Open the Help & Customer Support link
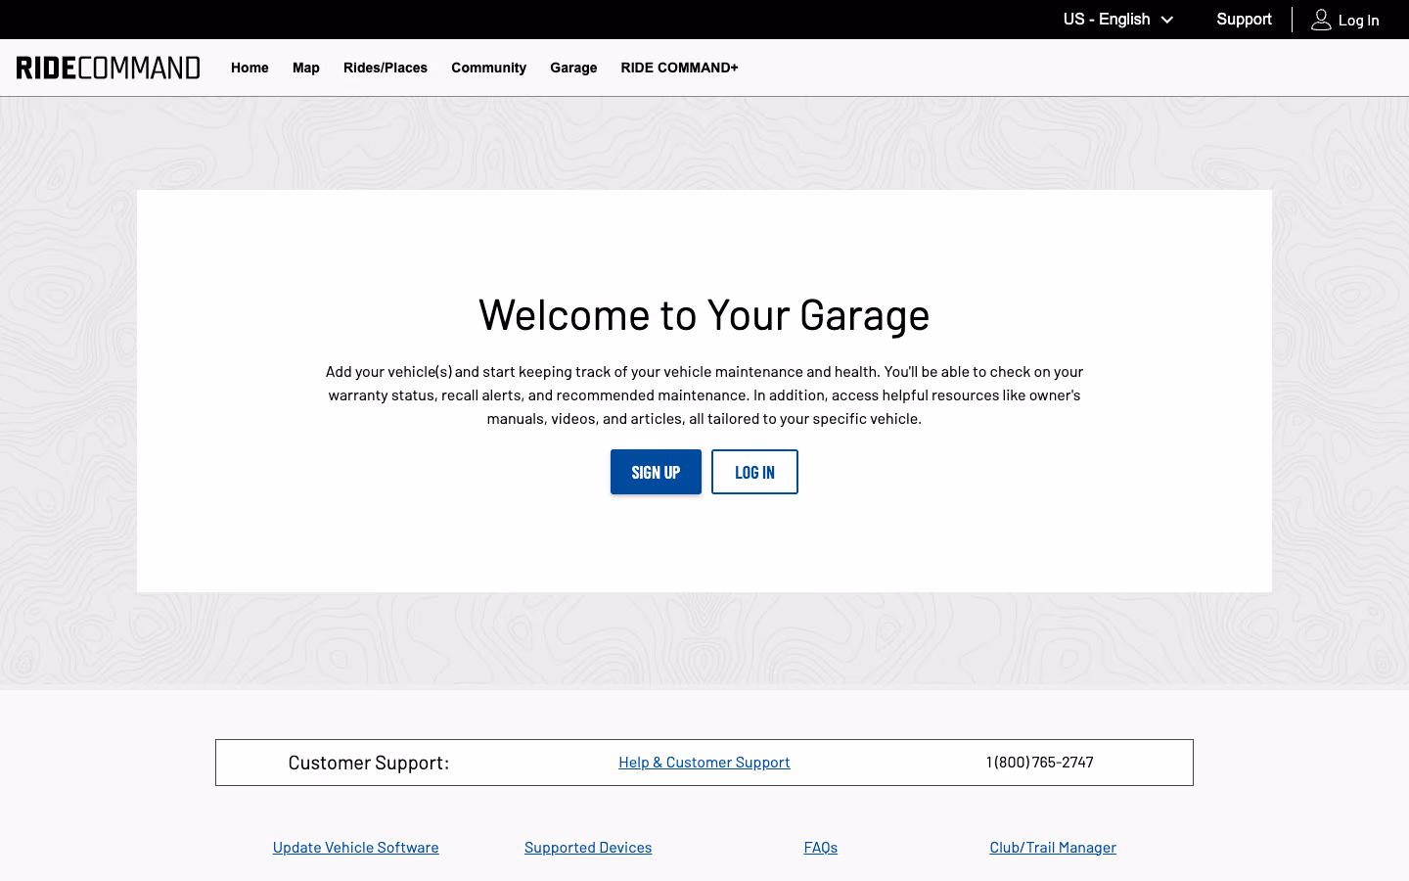 coord(704,763)
